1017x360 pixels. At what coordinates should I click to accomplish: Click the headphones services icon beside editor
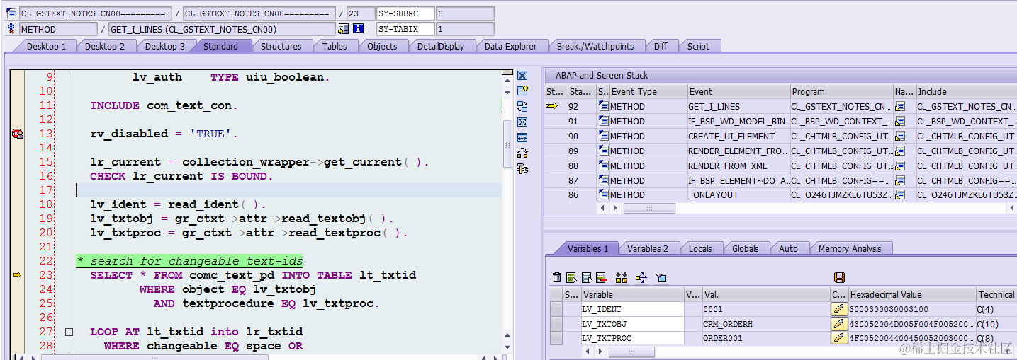(522, 153)
